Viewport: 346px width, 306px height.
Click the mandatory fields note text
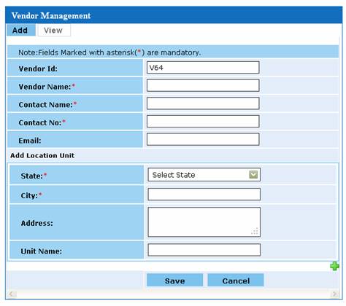point(109,52)
